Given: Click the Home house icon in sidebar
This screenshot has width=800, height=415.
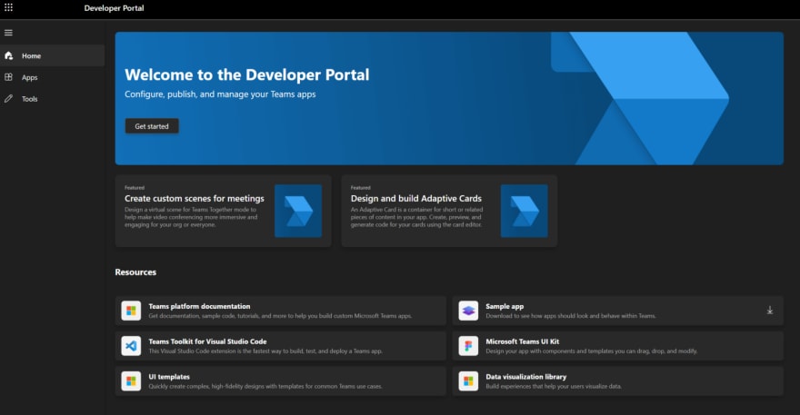Looking at the screenshot, I should (9, 55).
